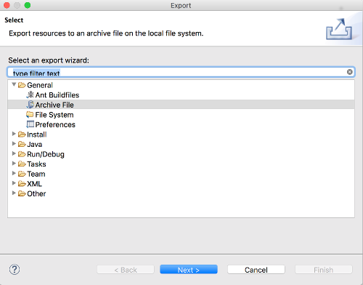Viewport: 363px width, 285px height.
Task: Click the Preferences table icon
Action: (30, 124)
